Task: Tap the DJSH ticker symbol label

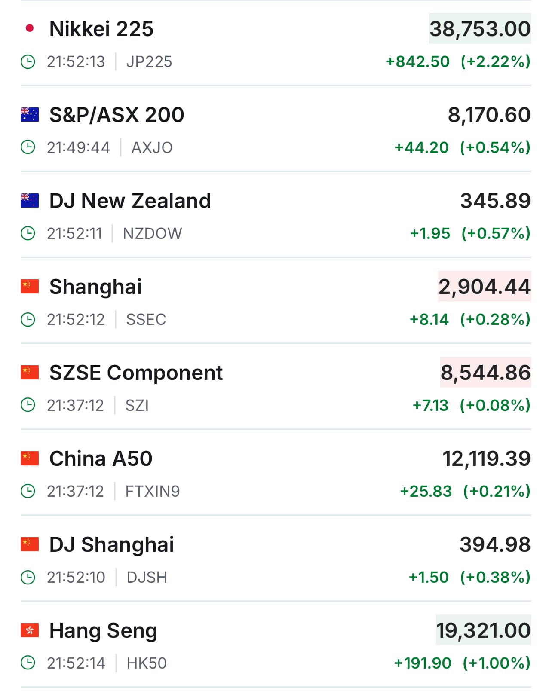Action: point(147,577)
